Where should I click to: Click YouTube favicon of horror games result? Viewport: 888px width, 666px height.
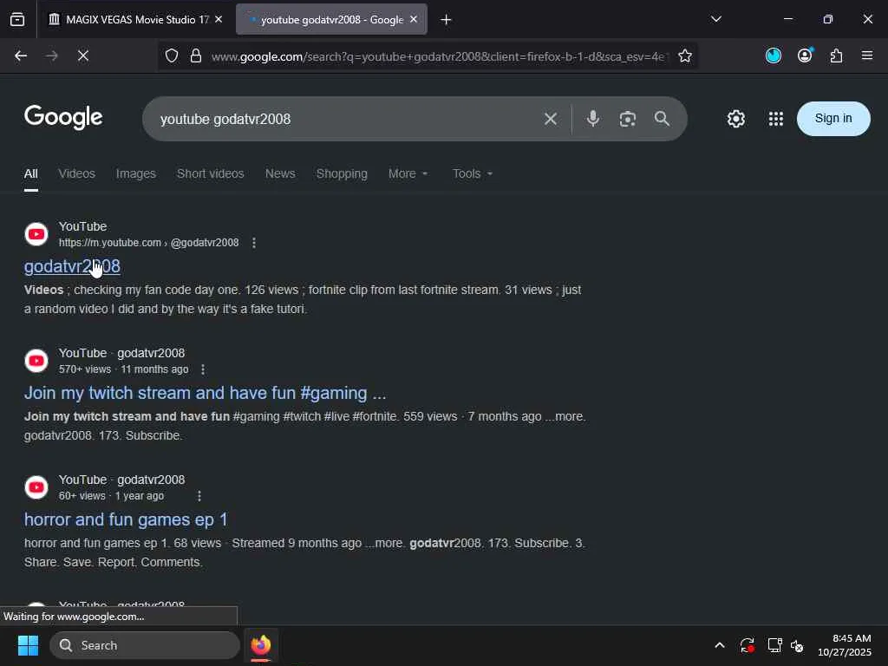[x=36, y=487]
